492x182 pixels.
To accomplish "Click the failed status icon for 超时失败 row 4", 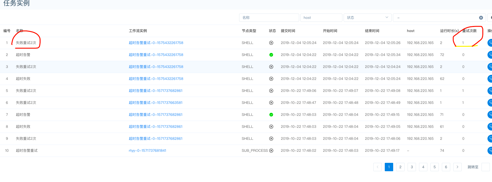I will (271, 79).
